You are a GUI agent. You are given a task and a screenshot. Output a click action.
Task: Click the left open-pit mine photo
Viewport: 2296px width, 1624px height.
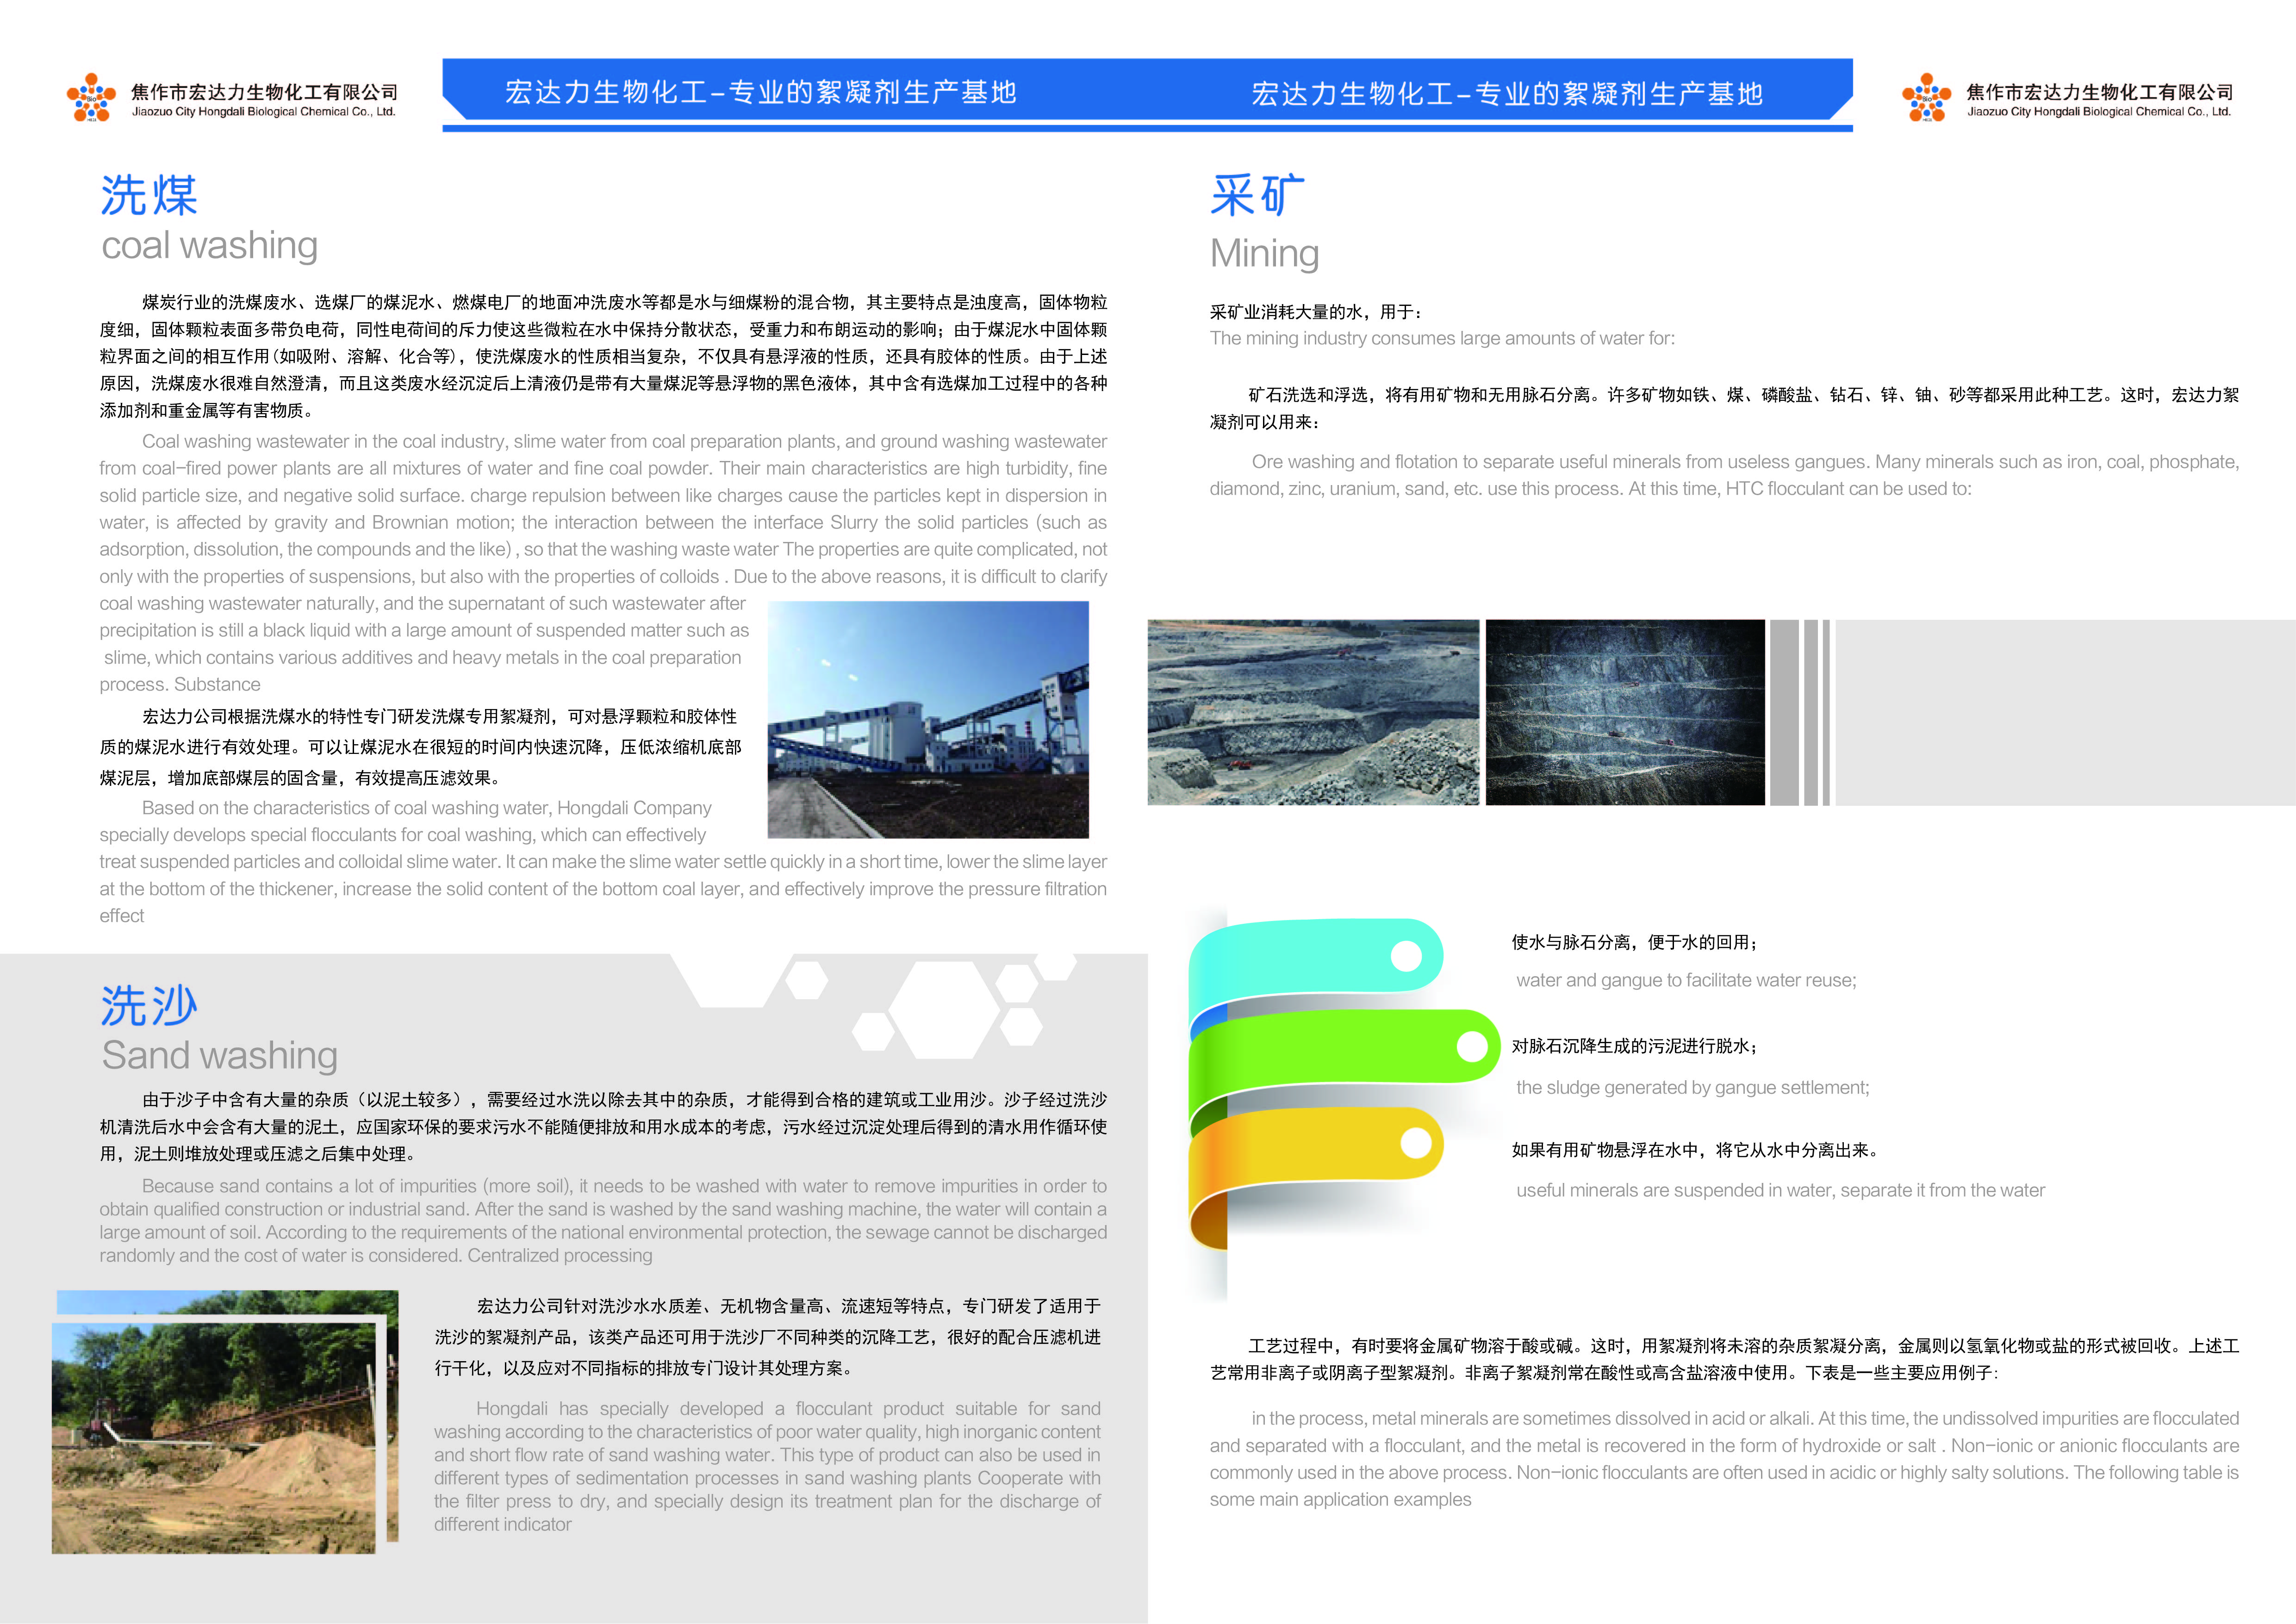pyautogui.click(x=1312, y=712)
